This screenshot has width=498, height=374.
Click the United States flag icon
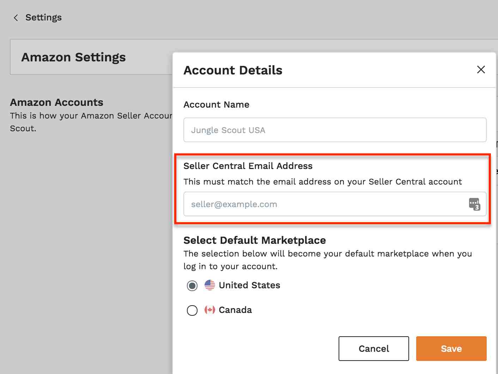[209, 285]
